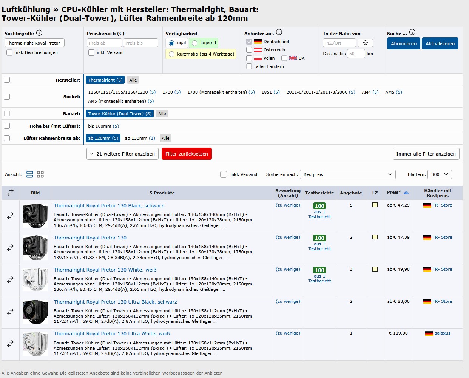This screenshot has width=469, height=378.
Task: Check the allen Ländern checkbox
Action: click(249, 66)
